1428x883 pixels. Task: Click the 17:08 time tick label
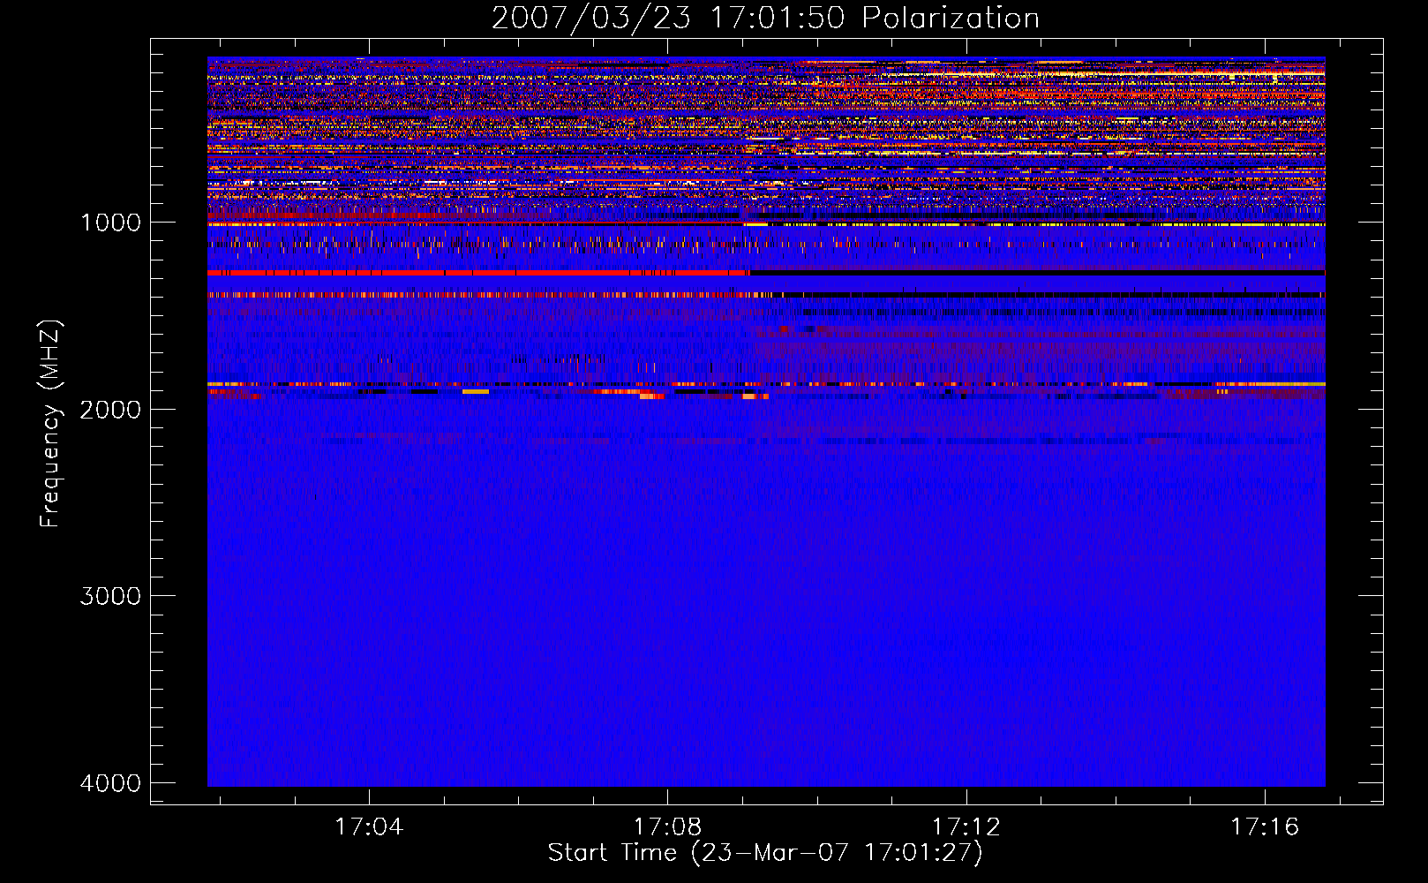coord(668,826)
